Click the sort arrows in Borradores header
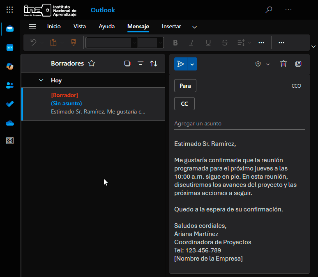Viewport: 318px width, 277px height. tap(154, 64)
